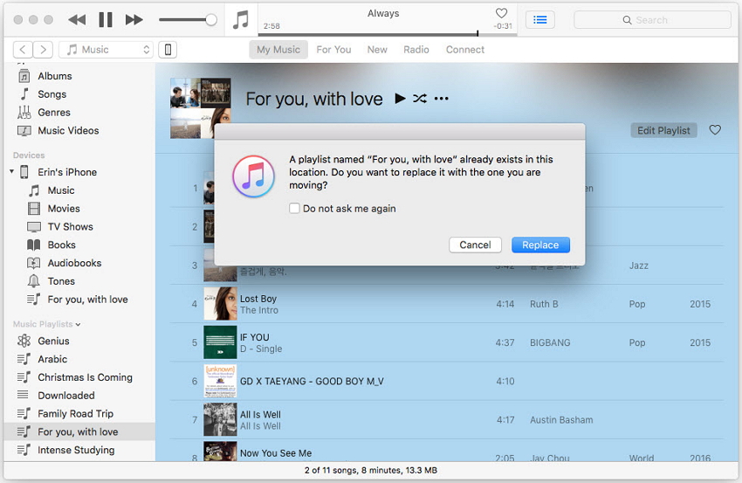
Task: Click the iPhone device icon in toolbar
Action: coord(168,50)
